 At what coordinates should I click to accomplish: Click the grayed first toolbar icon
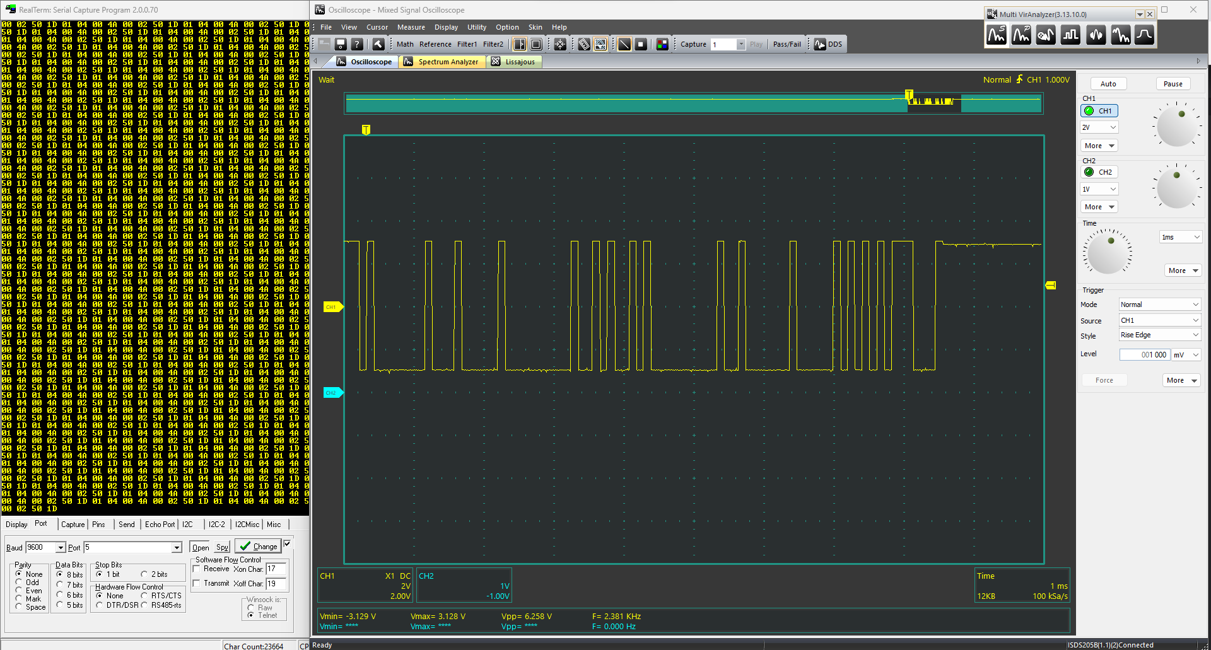pyautogui.click(x=324, y=44)
